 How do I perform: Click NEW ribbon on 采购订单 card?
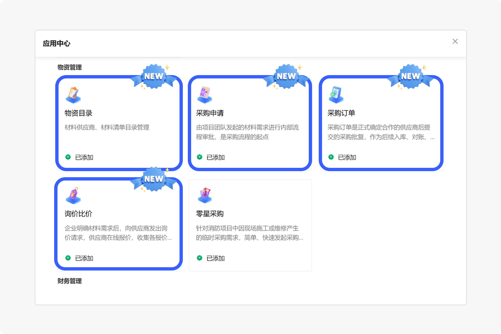410,76
